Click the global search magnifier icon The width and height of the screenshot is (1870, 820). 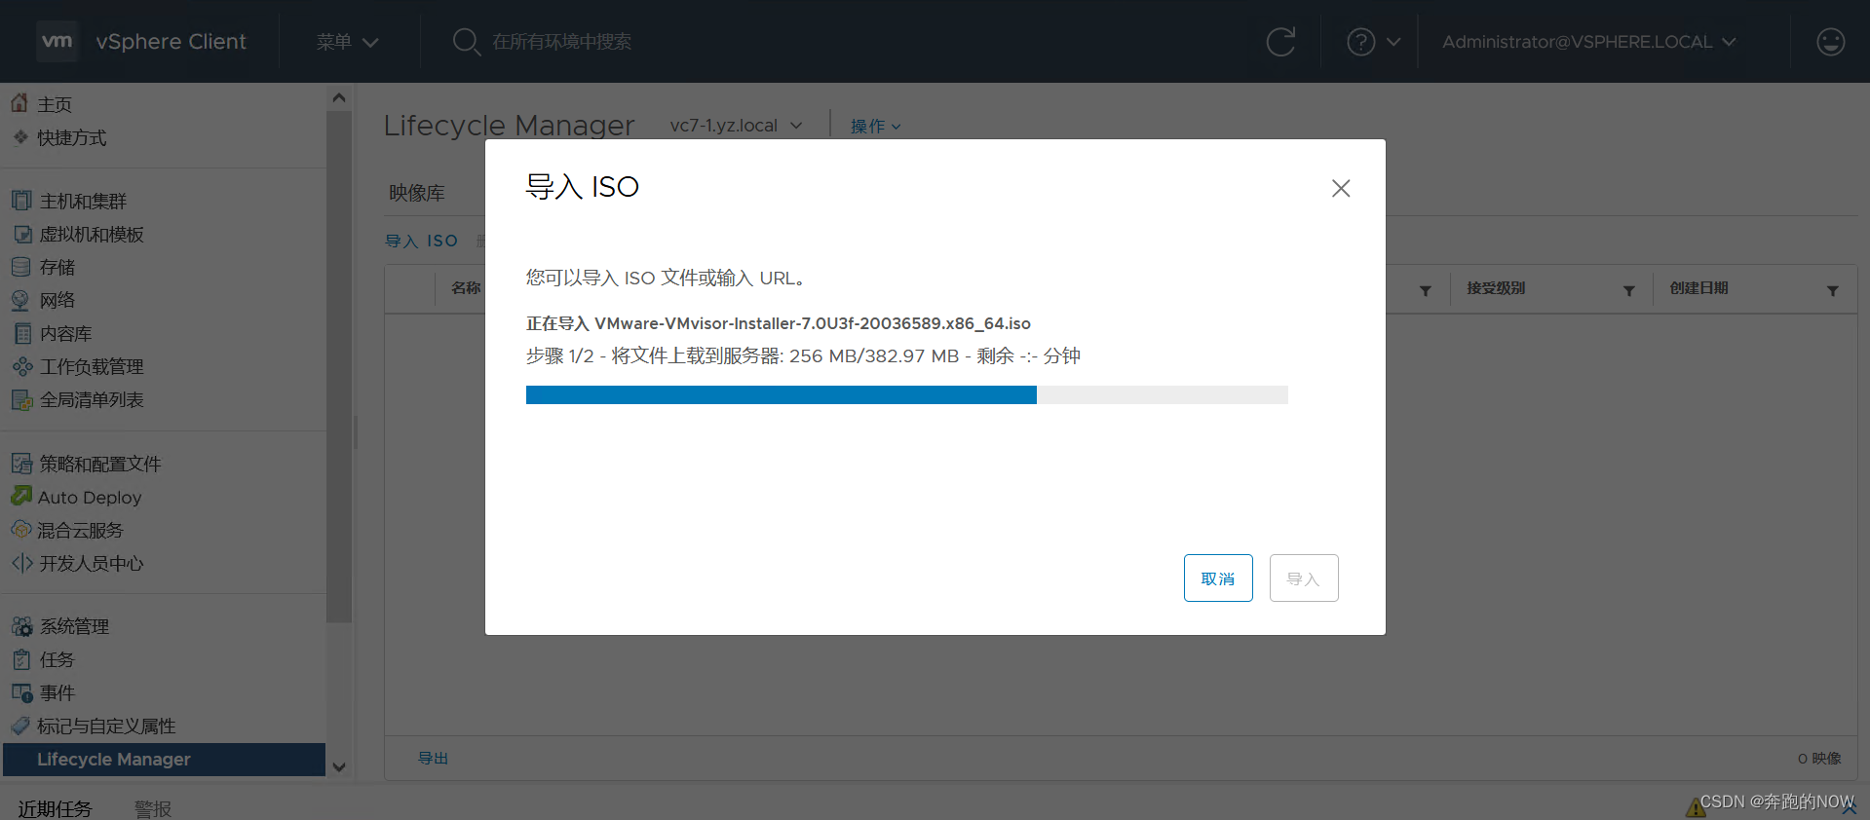point(467,42)
